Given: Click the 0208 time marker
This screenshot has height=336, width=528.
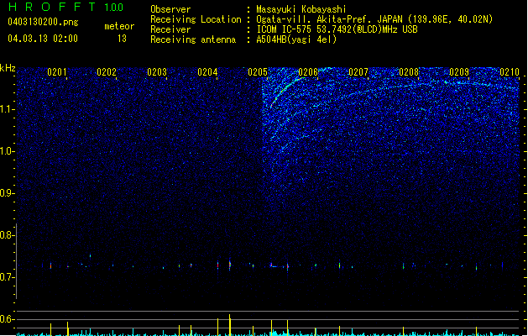Looking at the screenshot, I should point(409,72).
